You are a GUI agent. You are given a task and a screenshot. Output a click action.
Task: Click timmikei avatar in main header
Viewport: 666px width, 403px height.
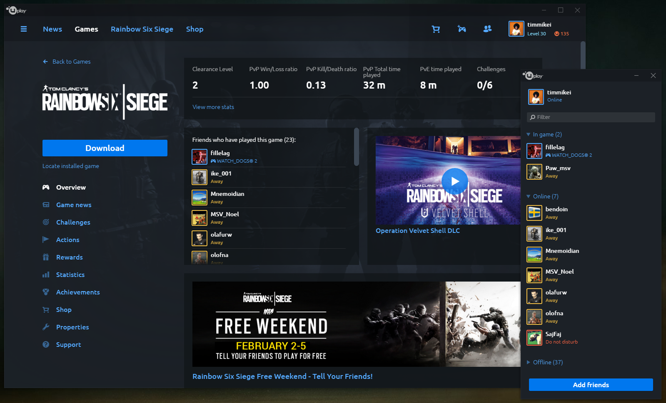click(516, 29)
